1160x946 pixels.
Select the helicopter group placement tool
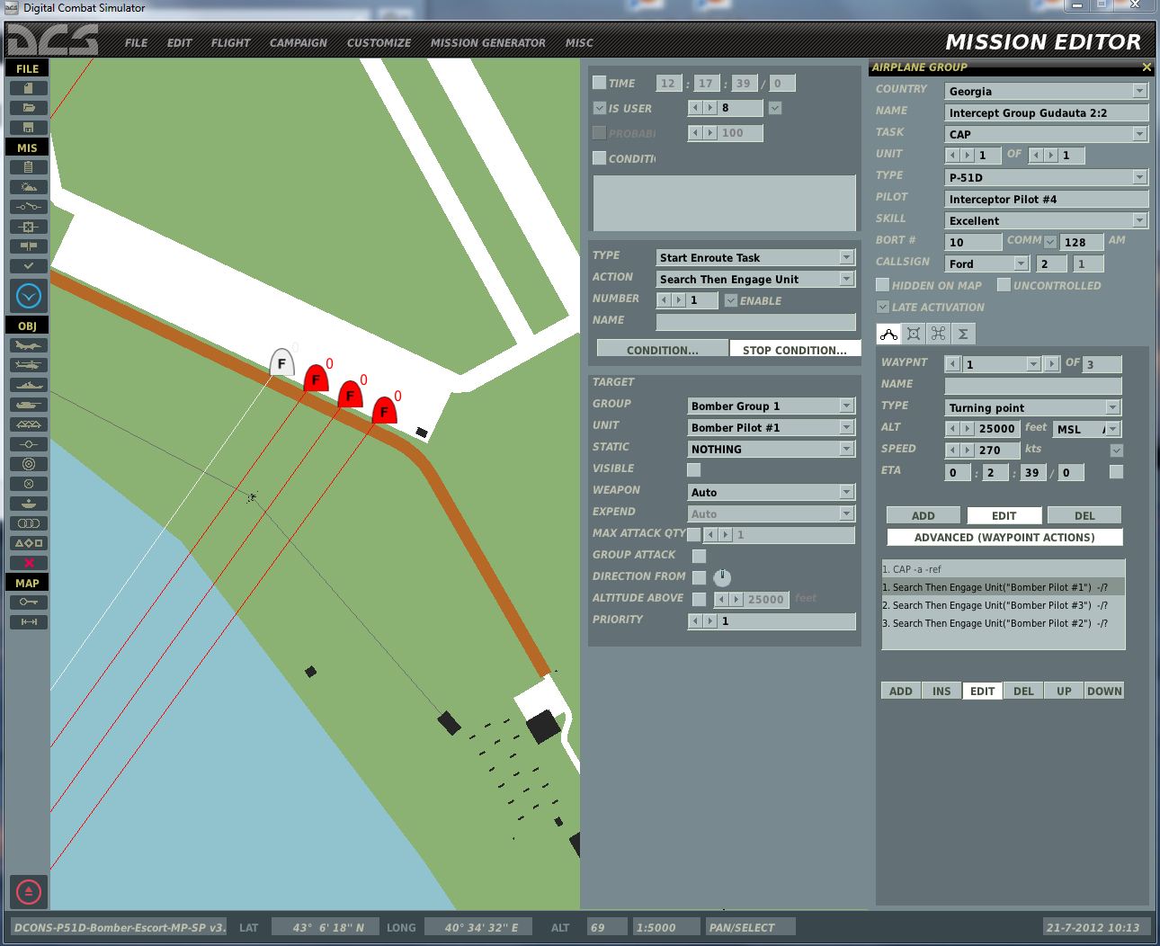point(28,365)
